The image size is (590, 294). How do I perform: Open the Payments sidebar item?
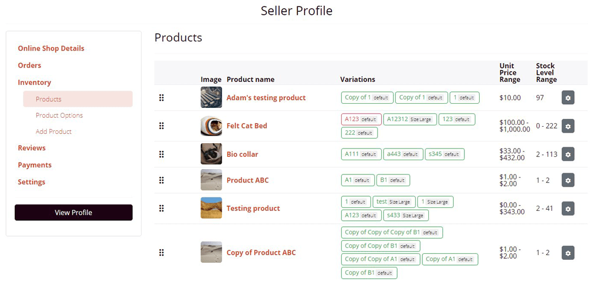[35, 165]
